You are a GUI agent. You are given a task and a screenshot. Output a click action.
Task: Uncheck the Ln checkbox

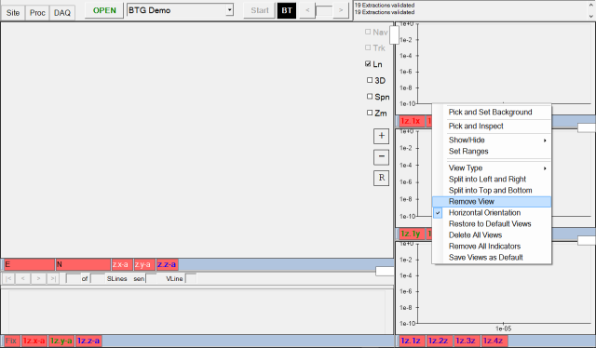tap(368, 64)
